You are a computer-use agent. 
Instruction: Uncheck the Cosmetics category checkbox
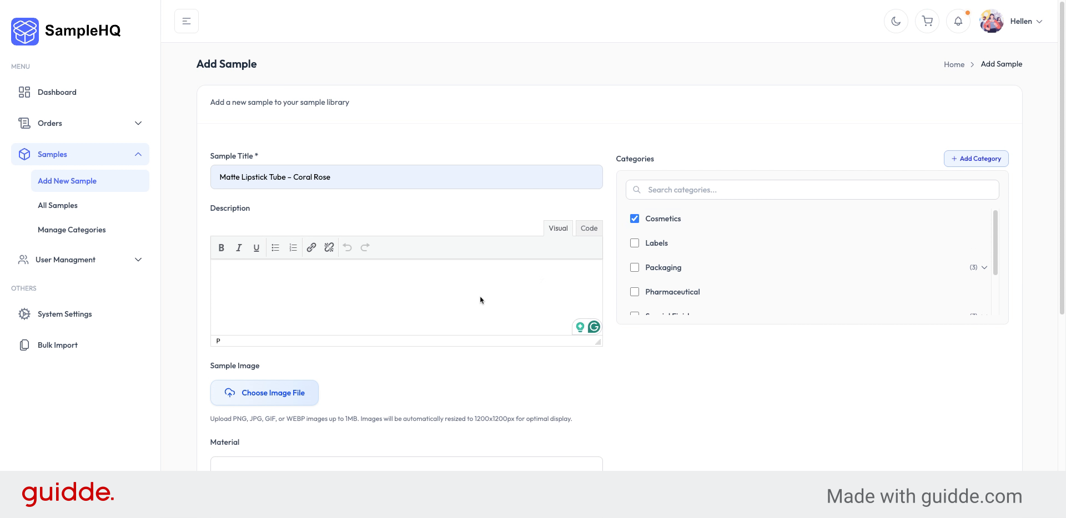[635, 219]
